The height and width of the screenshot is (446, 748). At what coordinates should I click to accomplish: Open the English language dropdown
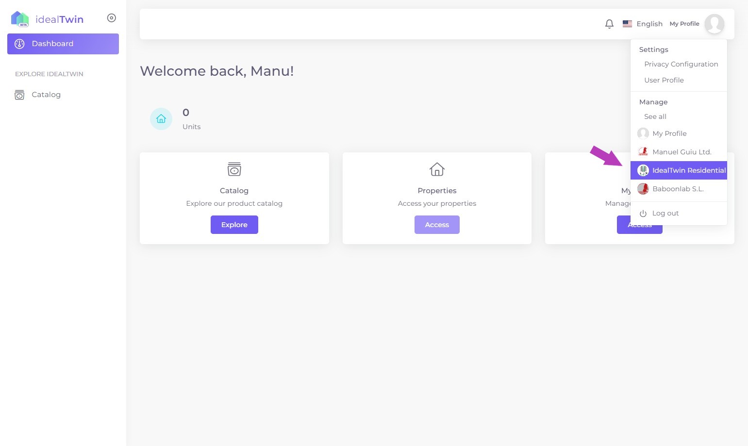pyautogui.click(x=649, y=24)
